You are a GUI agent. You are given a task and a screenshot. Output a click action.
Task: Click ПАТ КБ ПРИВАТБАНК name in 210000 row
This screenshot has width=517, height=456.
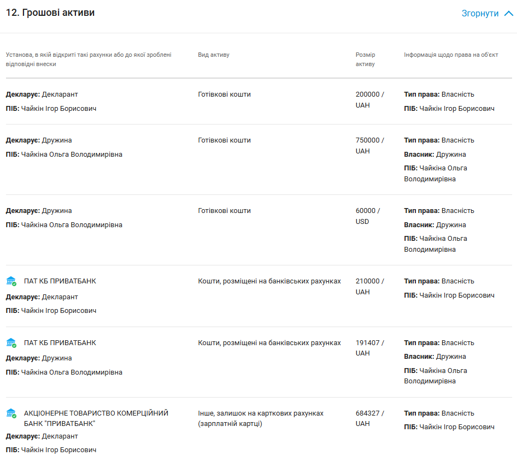pyautogui.click(x=60, y=281)
